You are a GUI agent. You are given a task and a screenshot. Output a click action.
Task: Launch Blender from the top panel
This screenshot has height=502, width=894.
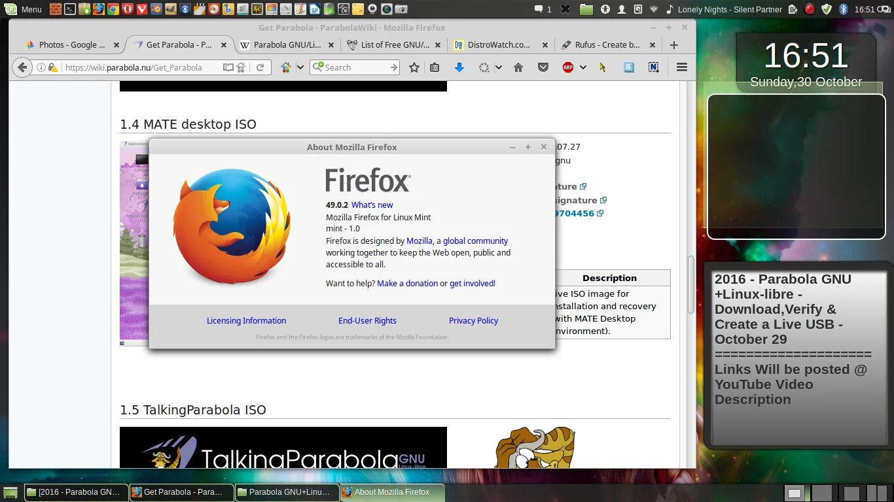[156, 9]
